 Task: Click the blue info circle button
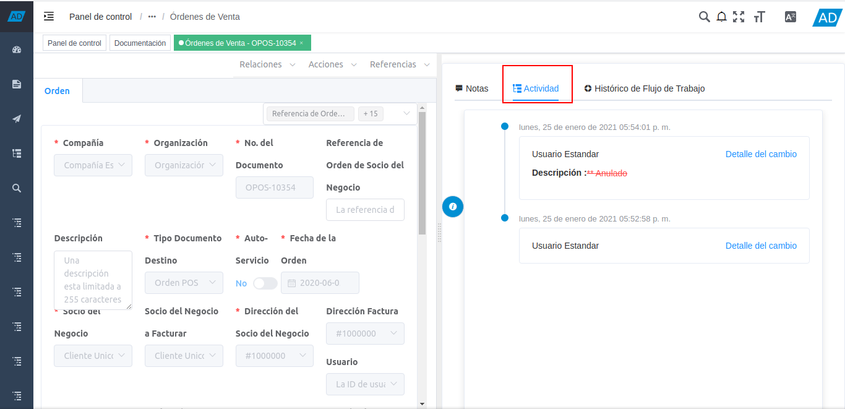[x=453, y=206]
